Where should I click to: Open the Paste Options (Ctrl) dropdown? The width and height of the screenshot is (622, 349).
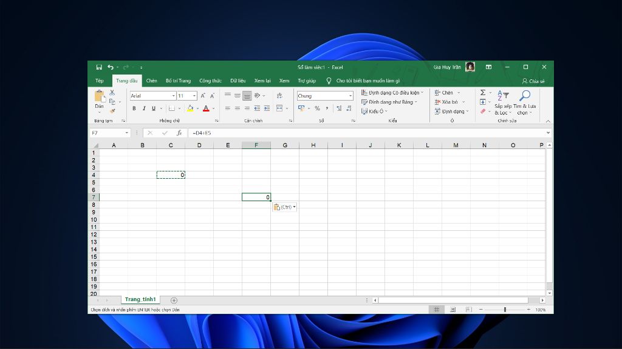[284, 207]
